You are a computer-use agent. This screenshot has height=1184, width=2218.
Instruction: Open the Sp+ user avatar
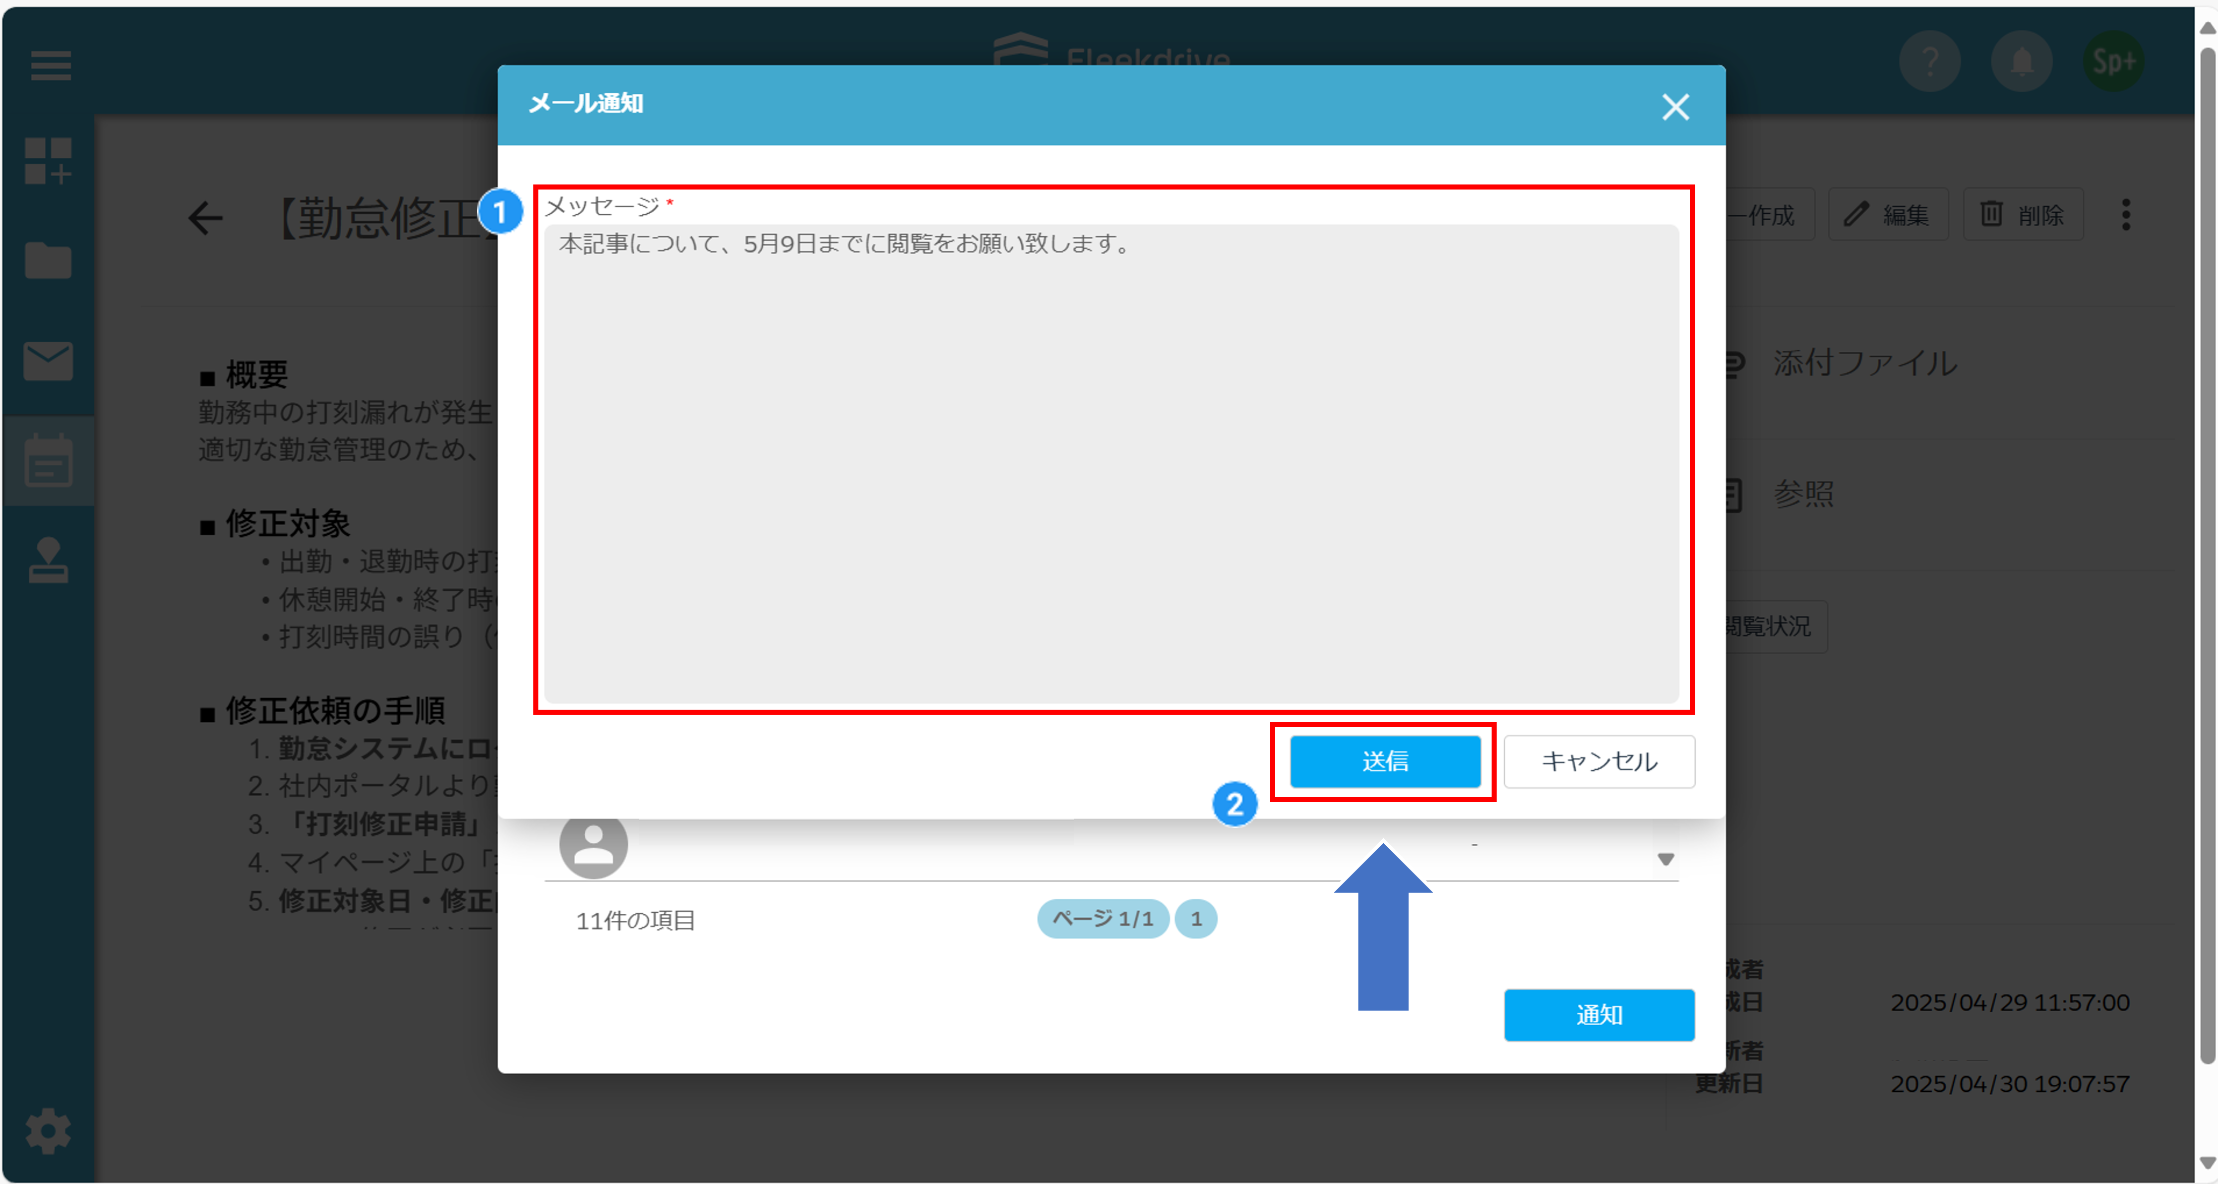pos(2114,62)
